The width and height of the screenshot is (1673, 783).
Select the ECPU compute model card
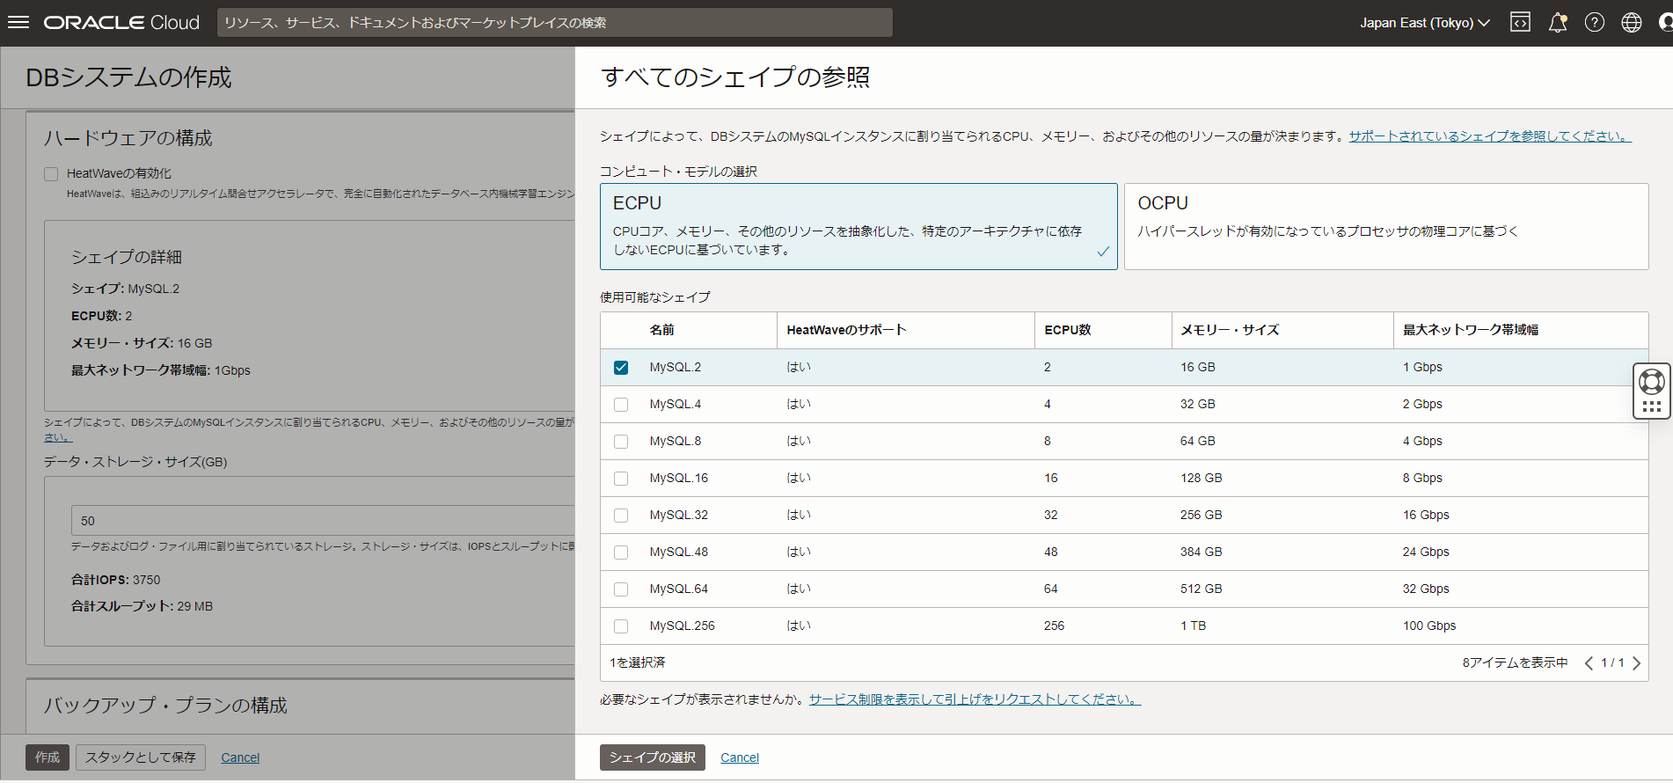click(x=858, y=226)
